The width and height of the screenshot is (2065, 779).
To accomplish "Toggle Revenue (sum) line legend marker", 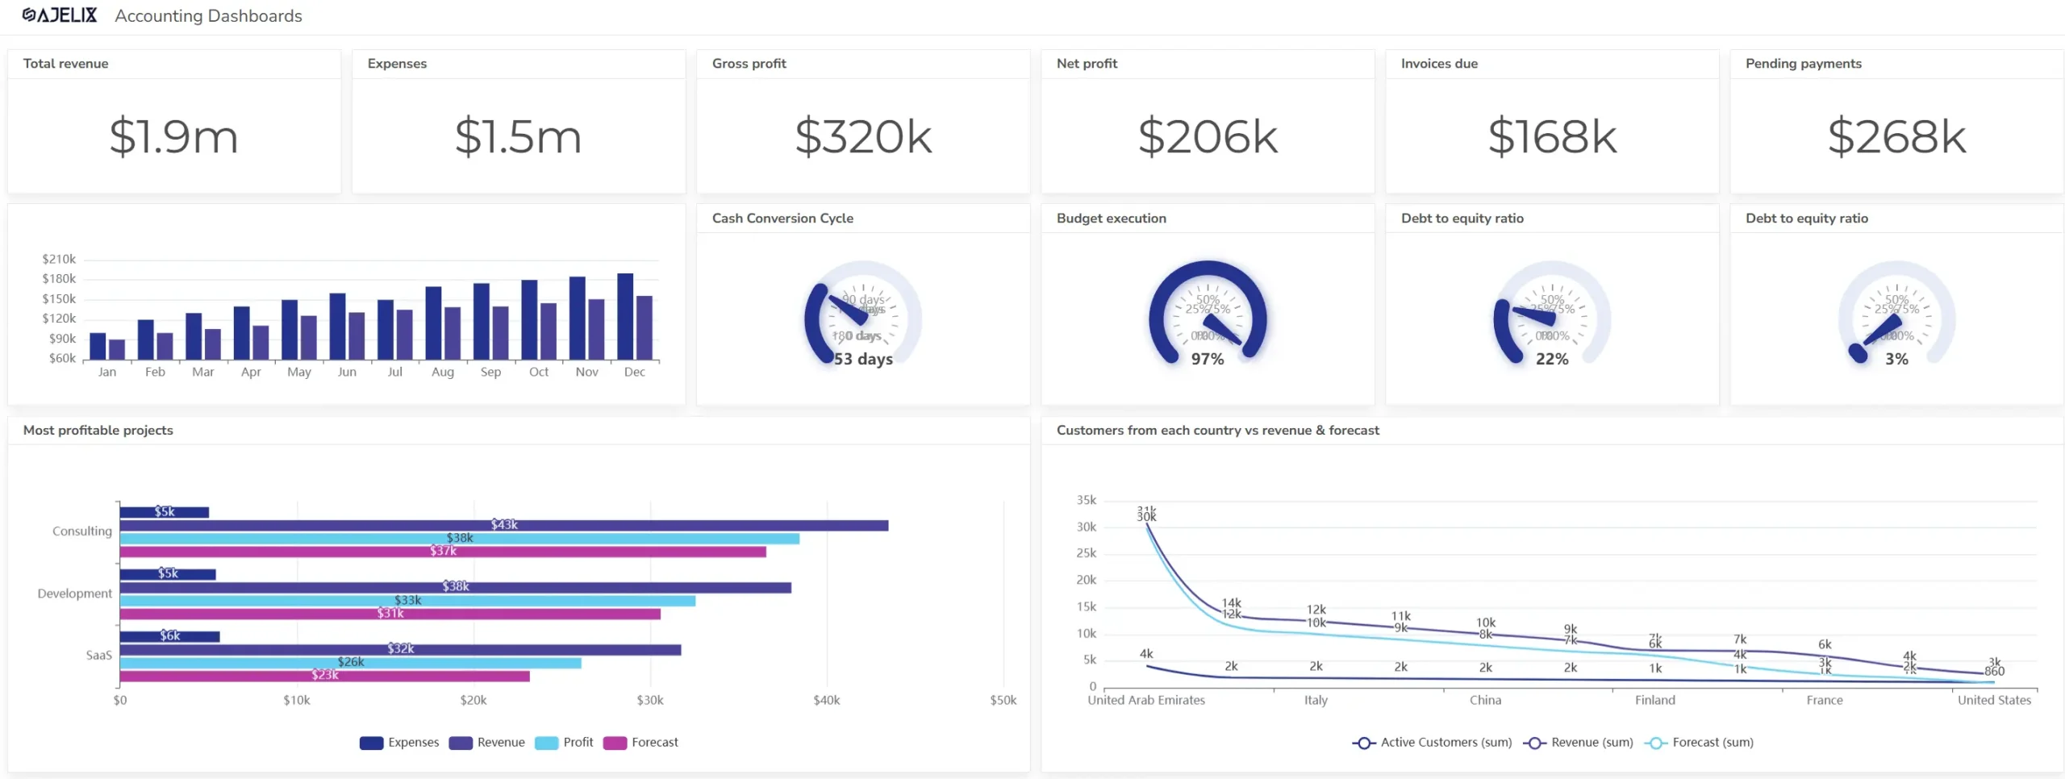I will click(1534, 743).
